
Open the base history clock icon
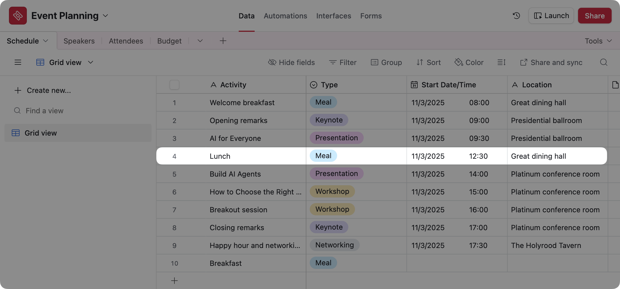click(516, 16)
